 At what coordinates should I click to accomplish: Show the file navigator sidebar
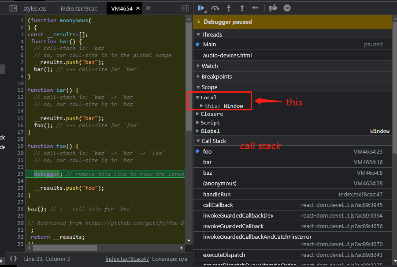pyautogui.click(x=13, y=8)
